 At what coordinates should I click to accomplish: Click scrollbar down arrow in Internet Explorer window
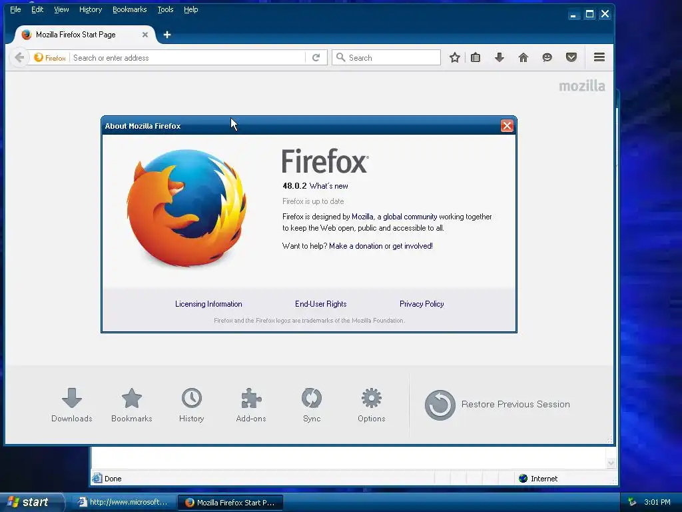pos(611,463)
